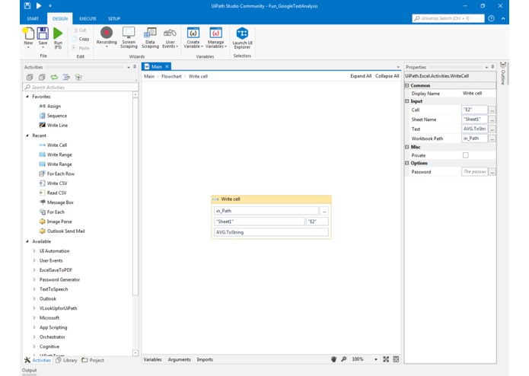Viewport: 529px width, 376px height.
Task: Switch to the EXECUTE ribbon tab
Action: 88,18
